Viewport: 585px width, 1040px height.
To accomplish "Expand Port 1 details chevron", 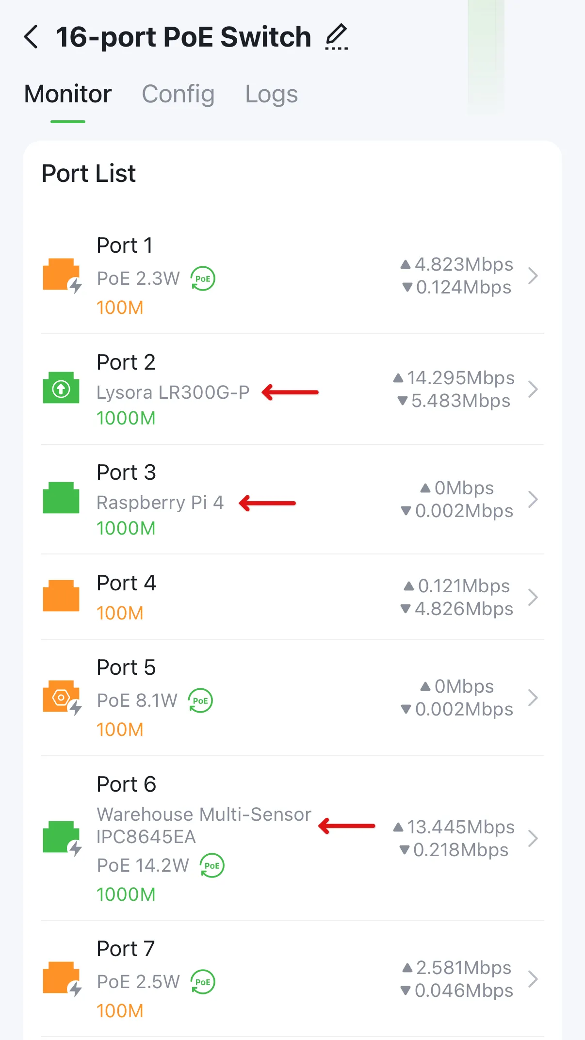I will 533,276.
